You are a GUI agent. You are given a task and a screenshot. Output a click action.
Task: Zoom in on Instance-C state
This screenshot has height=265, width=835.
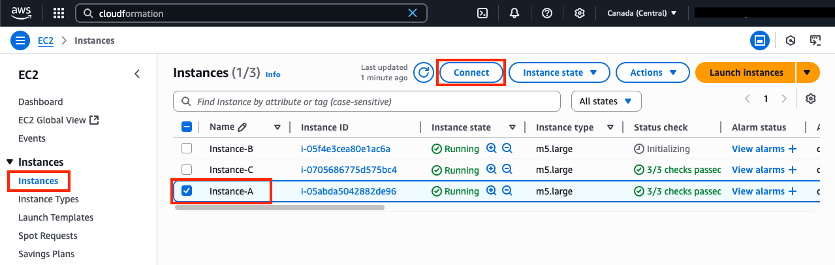(x=492, y=170)
